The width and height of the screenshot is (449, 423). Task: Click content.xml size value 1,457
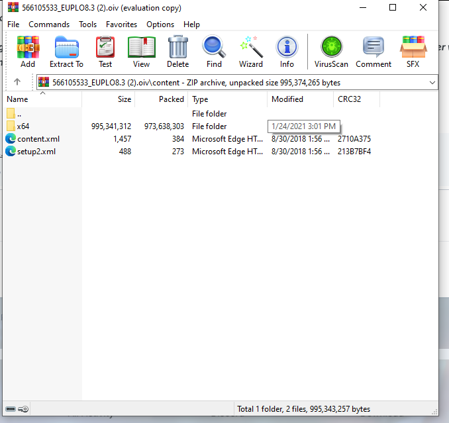coord(123,139)
